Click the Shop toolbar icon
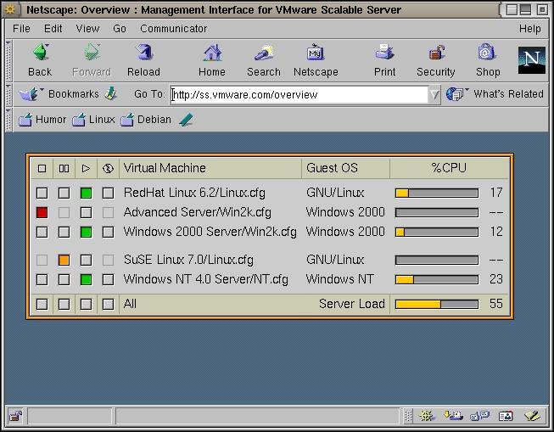This screenshot has height=432, width=554. (x=486, y=53)
